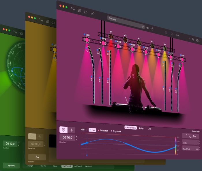Select moving head fixture MH2

point(103,43)
